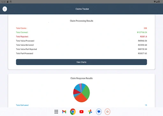Click the Claim Response Results heading

pos(82,78)
